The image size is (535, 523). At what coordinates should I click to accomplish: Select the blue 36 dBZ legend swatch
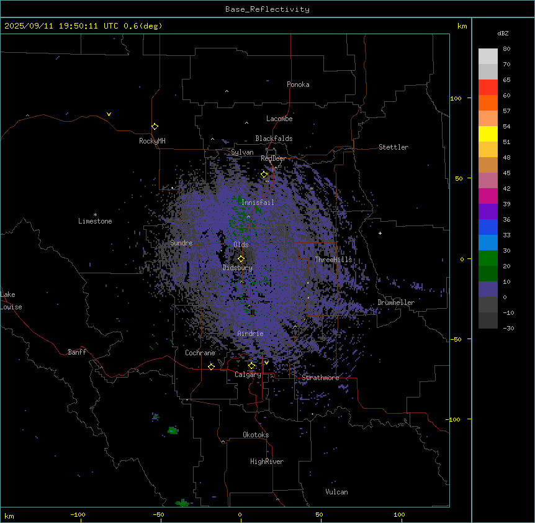[488, 227]
